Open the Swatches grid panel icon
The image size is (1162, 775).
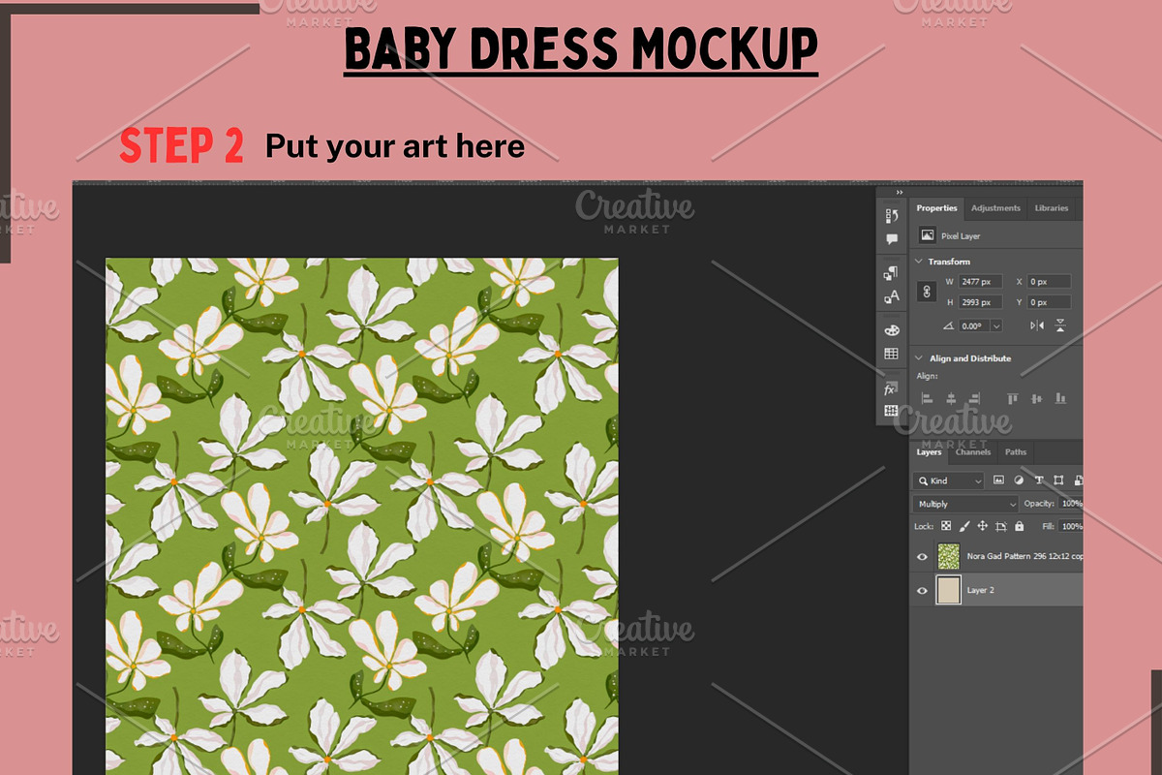892,353
